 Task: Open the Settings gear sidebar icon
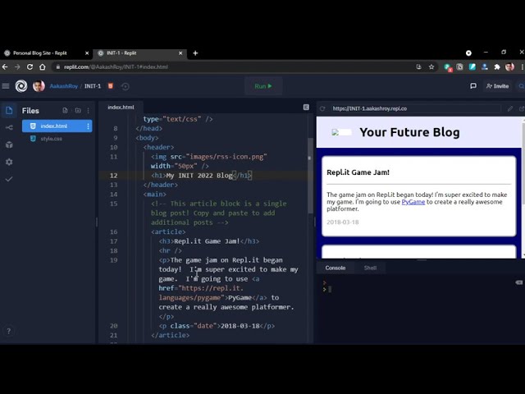click(9, 163)
